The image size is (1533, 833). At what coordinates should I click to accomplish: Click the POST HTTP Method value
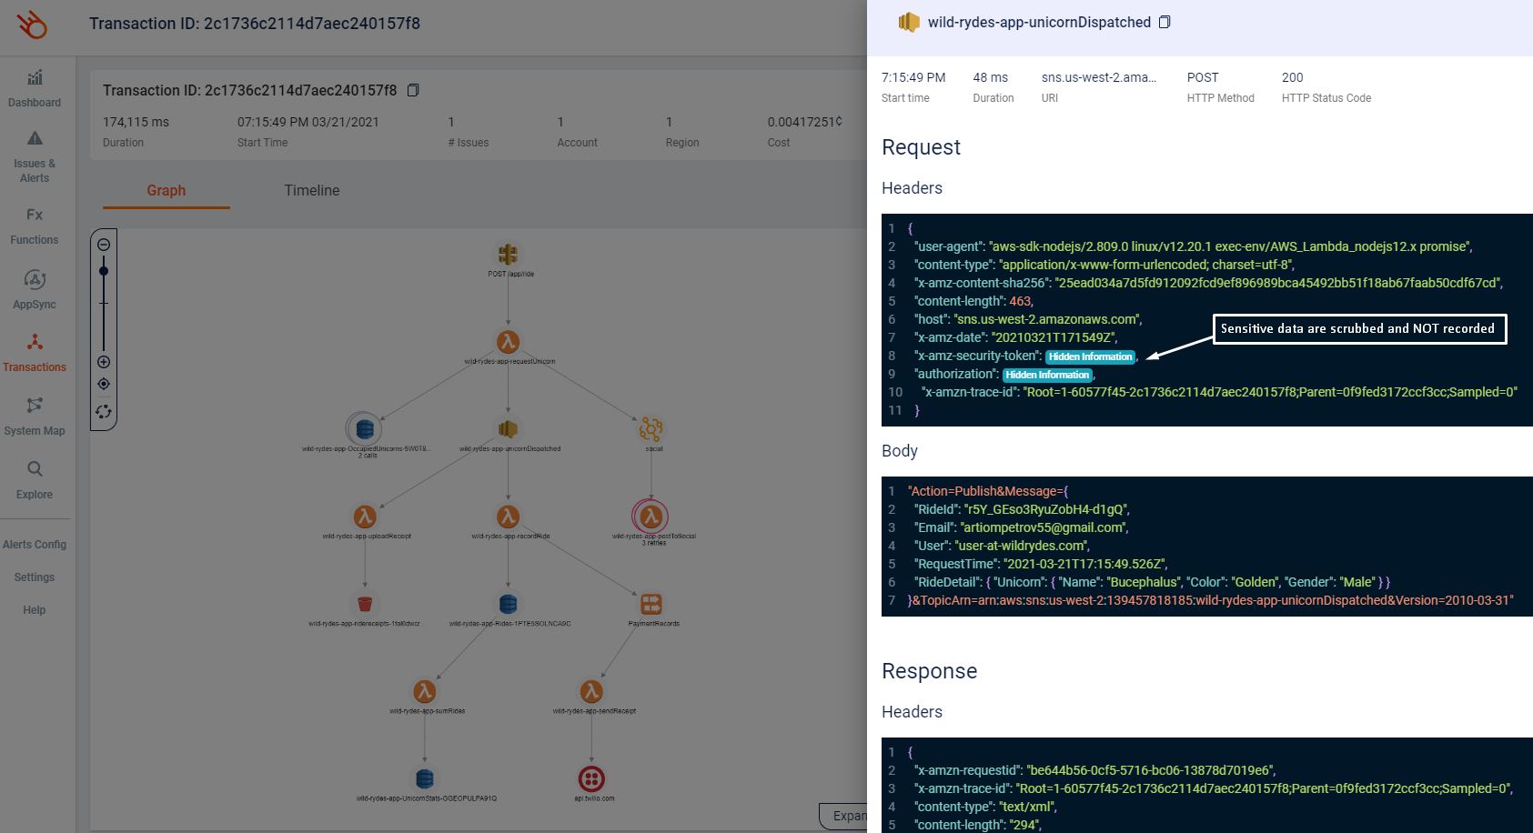tap(1203, 77)
